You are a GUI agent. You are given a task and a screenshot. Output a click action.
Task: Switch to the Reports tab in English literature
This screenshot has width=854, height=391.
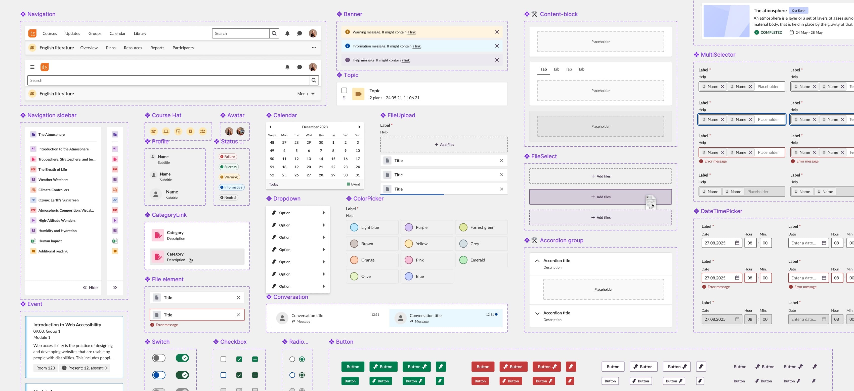(157, 47)
